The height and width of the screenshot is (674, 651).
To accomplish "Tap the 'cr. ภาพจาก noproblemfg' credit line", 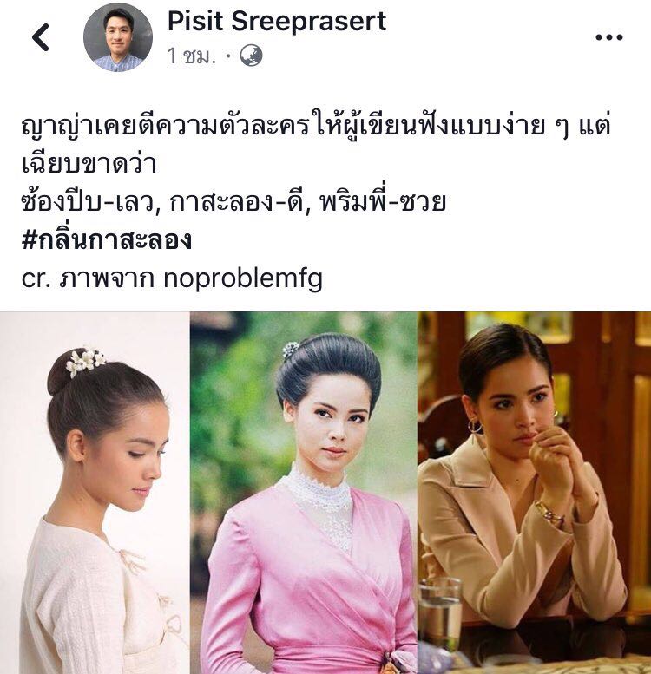I will click(x=172, y=278).
